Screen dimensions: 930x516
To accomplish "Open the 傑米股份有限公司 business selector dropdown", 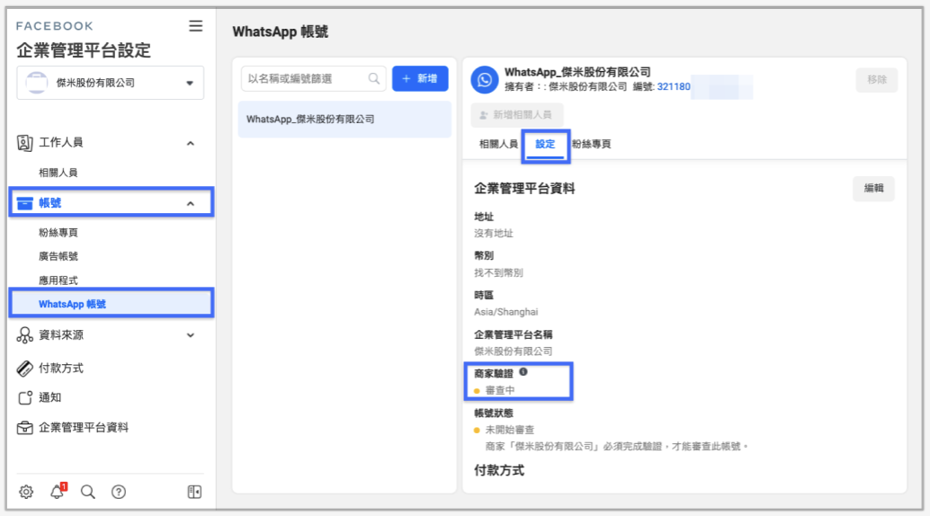I will [111, 83].
